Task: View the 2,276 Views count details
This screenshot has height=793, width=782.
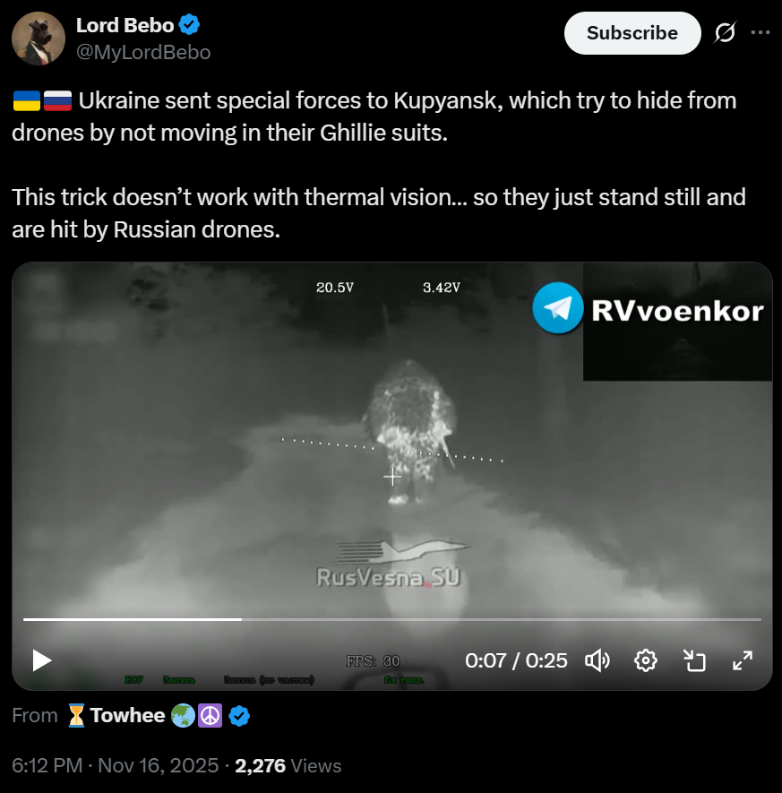Action: click(x=288, y=766)
